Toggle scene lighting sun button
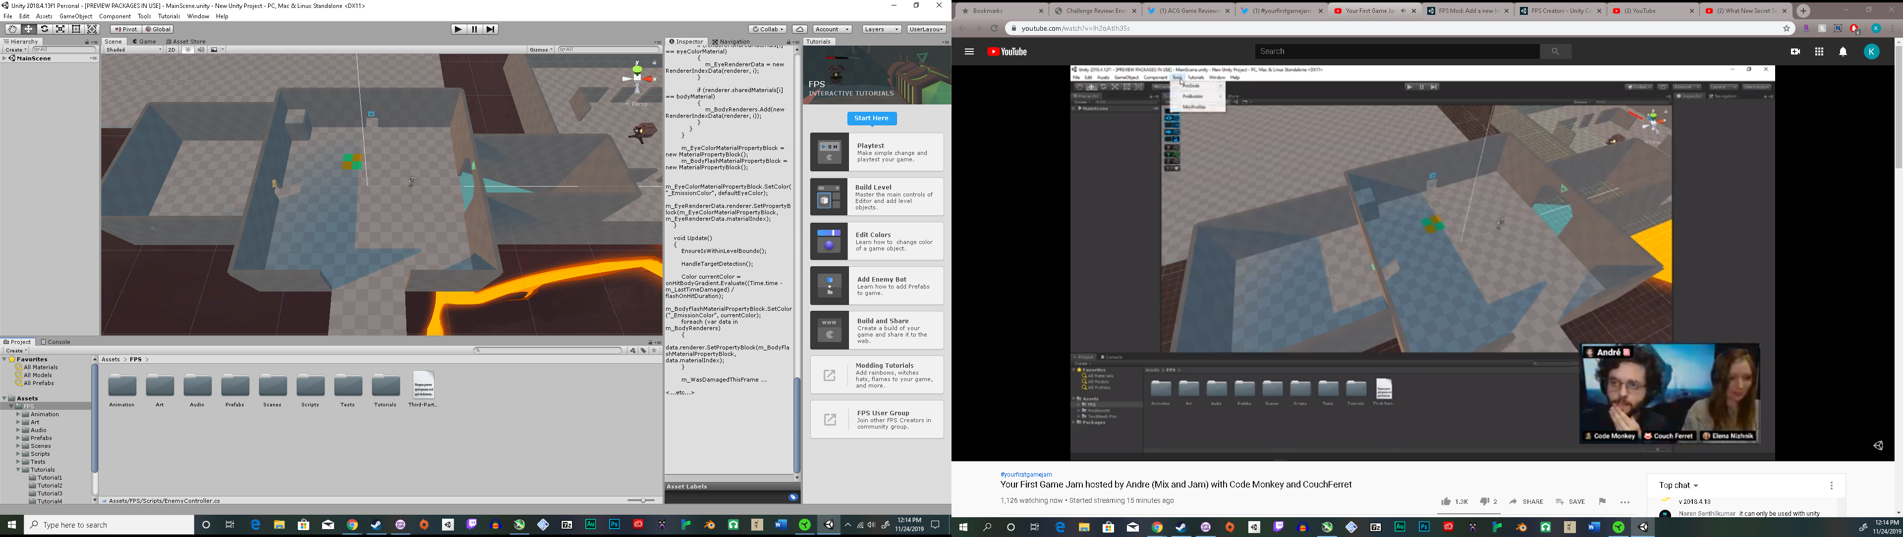The image size is (1903, 537). coord(188,49)
